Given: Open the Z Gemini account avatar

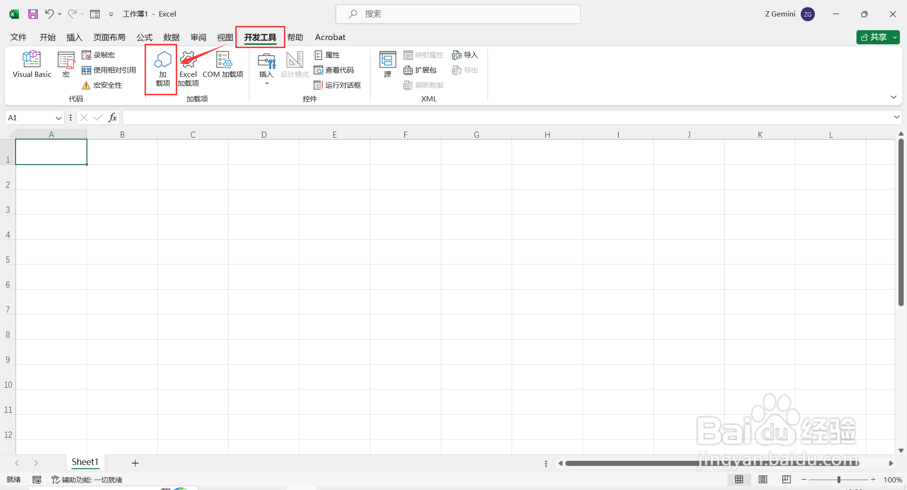Looking at the screenshot, I should tap(808, 14).
